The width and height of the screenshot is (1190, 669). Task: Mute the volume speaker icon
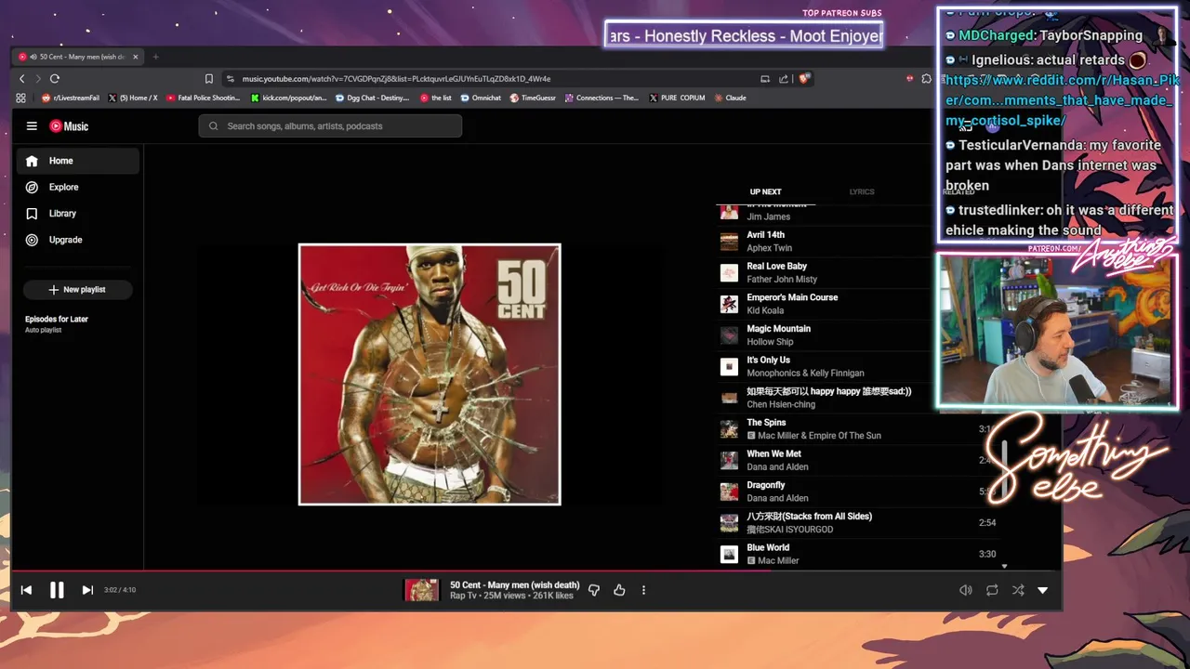tap(966, 590)
